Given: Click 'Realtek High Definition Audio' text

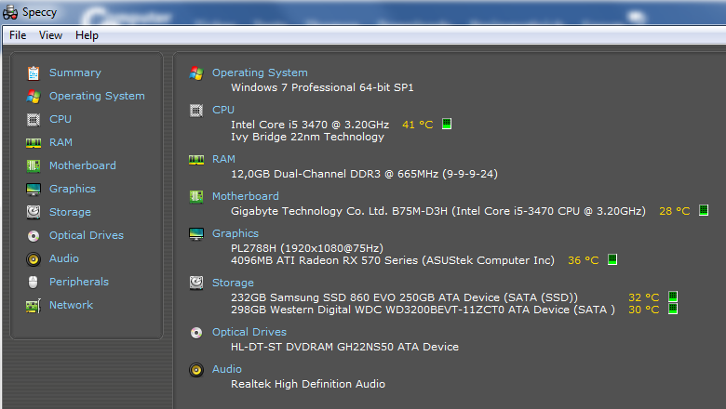Looking at the screenshot, I should (x=308, y=384).
